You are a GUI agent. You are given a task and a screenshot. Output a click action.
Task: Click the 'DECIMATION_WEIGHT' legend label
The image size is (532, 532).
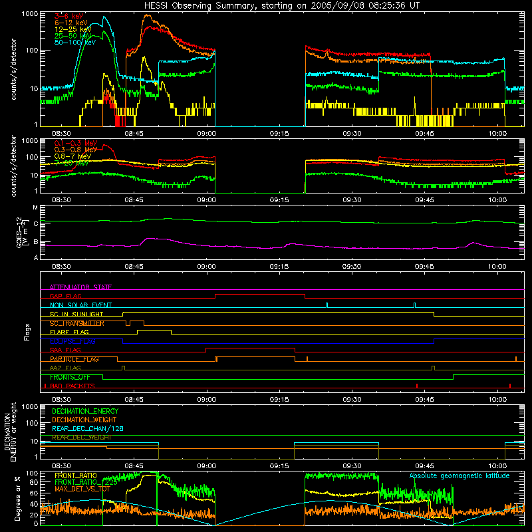point(84,420)
